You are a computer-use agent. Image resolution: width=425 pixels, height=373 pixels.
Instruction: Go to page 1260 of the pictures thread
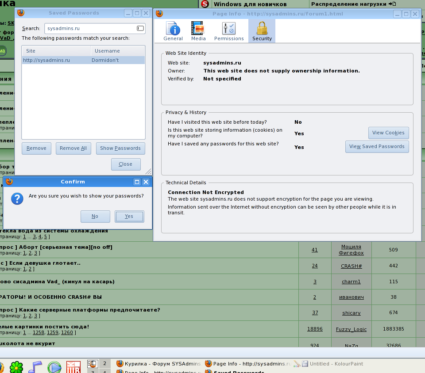(67, 332)
